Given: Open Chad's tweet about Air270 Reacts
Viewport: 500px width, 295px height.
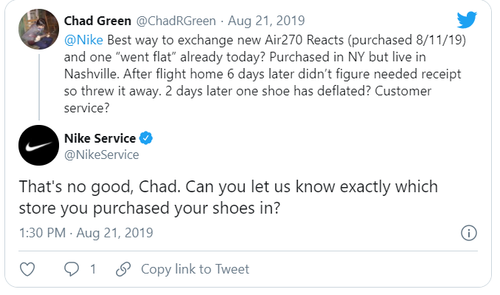Looking at the screenshot, I should click(x=264, y=74).
